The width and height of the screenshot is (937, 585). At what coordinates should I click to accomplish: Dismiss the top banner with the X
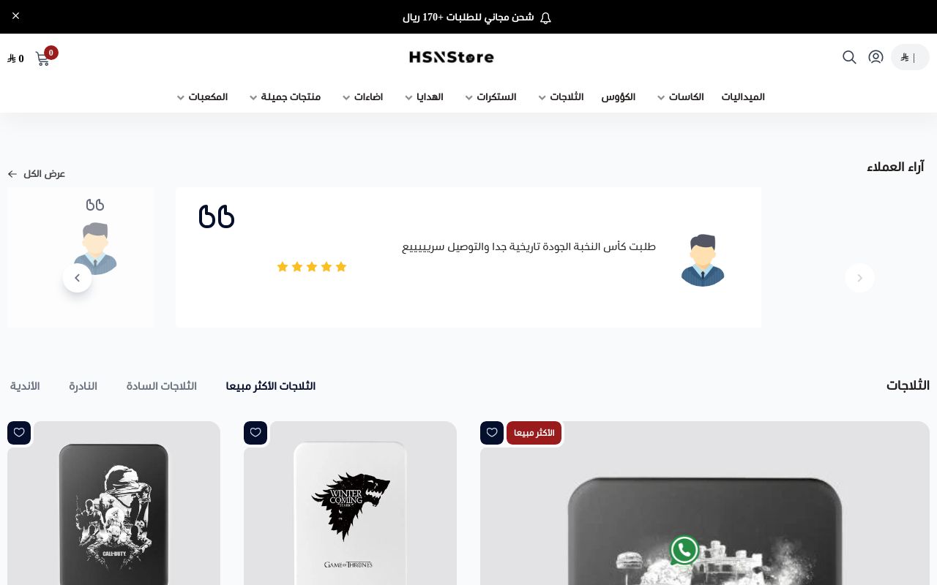[x=15, y=15]
